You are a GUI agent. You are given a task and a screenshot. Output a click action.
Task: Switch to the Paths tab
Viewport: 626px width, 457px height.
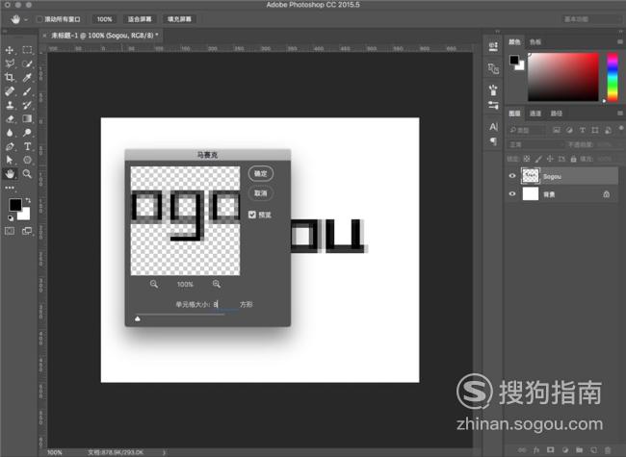click(557, 114)
